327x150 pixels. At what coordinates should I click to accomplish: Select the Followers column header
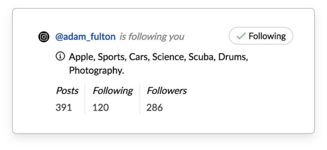point(167,91)
